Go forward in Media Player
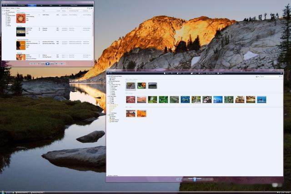291x194 pixels. click(x=6, y=5)
